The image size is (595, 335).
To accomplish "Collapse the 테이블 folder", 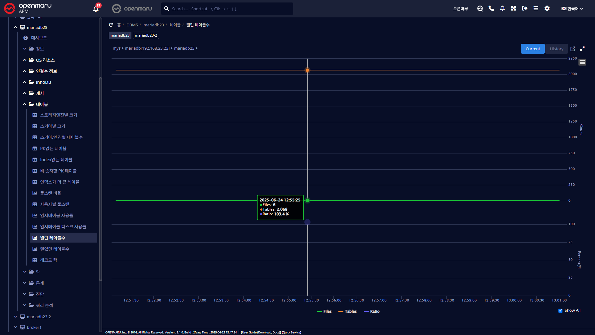I will [x=24, y=104].
